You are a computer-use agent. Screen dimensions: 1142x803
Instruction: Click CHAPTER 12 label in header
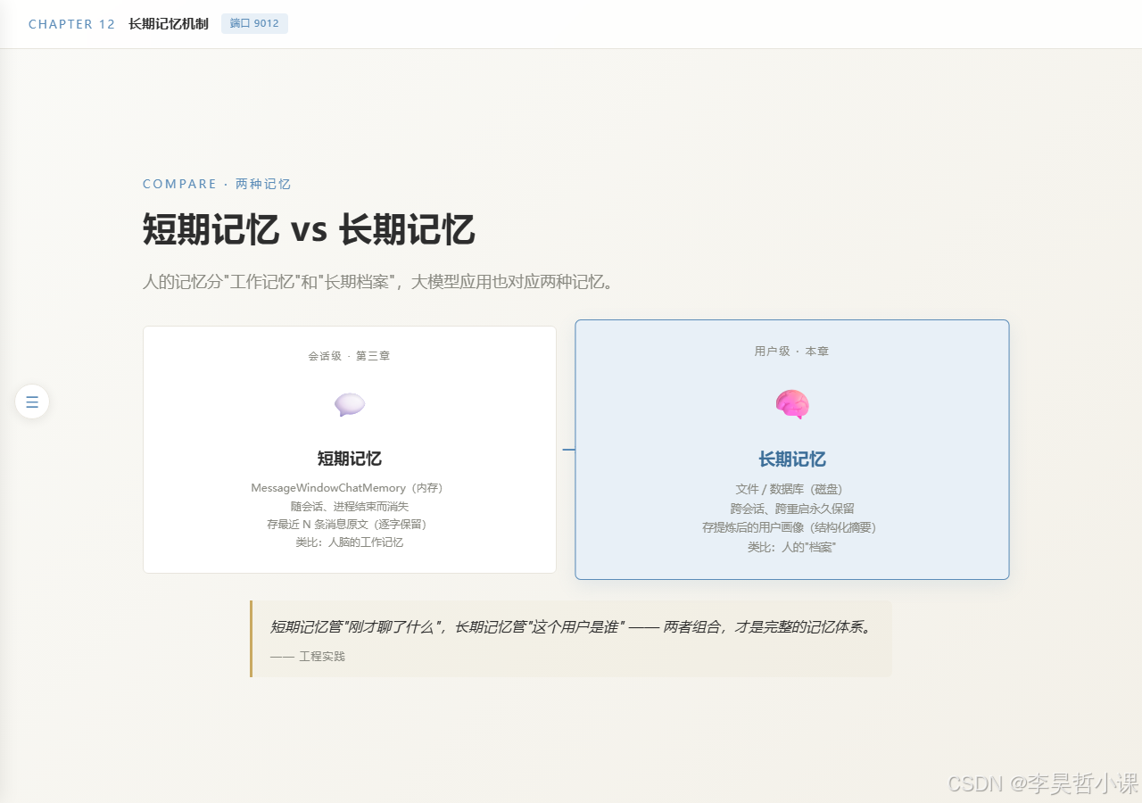point(72,24)
